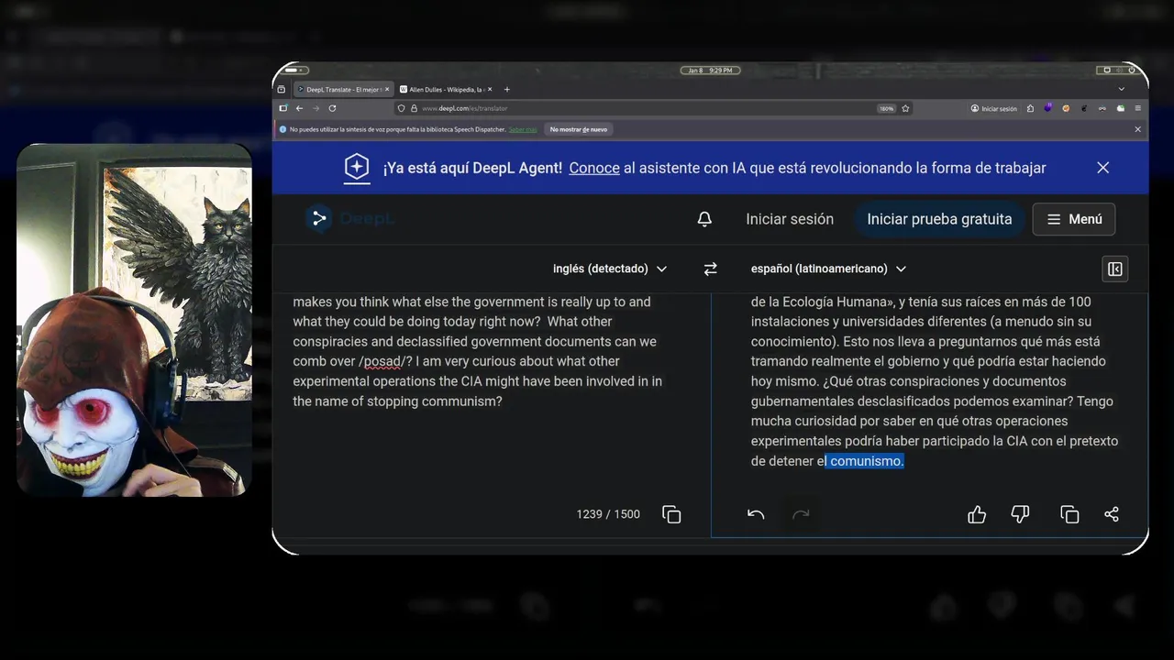Click the browser forward arrow
The height and width of the screenshot is (660, 1174).
[316, 108]
